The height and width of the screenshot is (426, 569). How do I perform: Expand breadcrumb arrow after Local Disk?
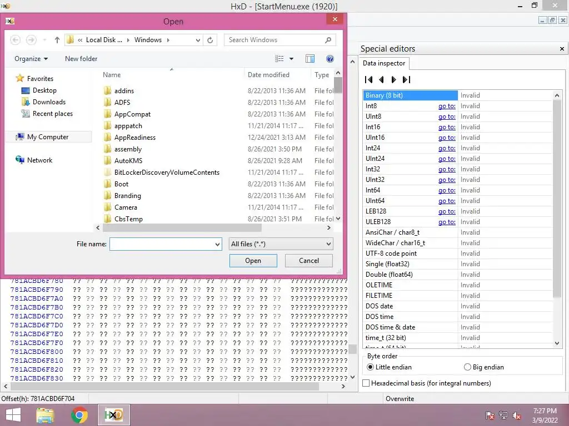tap(128, 40)
